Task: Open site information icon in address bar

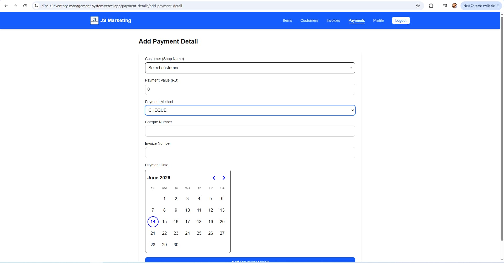Action: coord(36,6)
